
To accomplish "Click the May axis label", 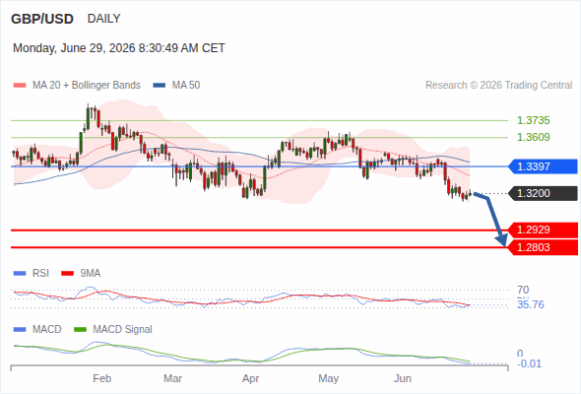I will point(329,378).
